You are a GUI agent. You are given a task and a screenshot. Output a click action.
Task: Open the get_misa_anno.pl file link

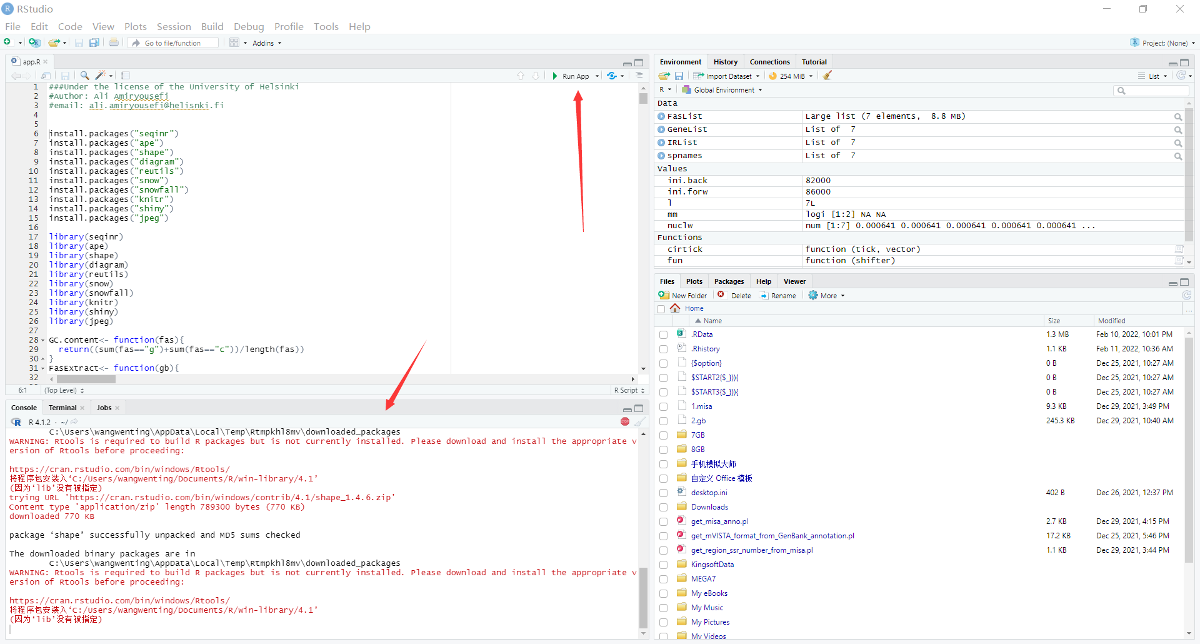click(719, 521)
